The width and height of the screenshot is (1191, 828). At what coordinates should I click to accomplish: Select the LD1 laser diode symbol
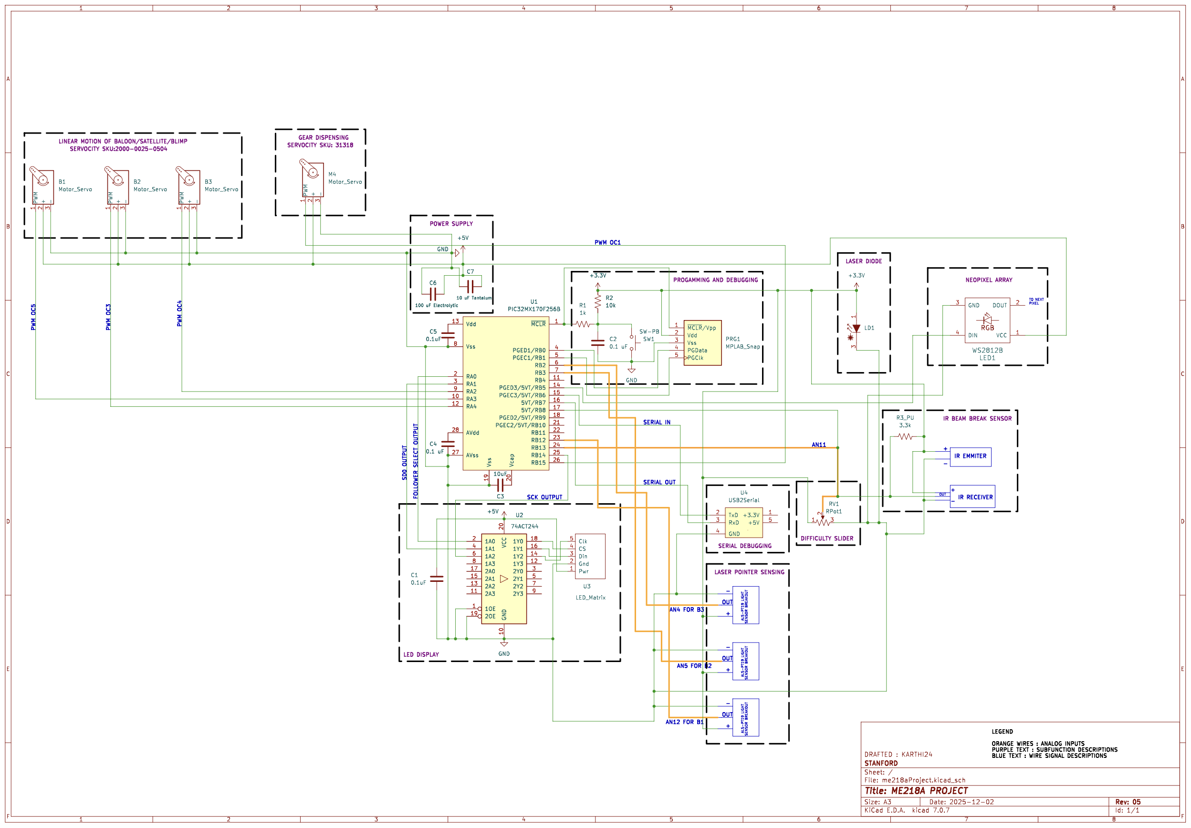(x=856, y=328)
